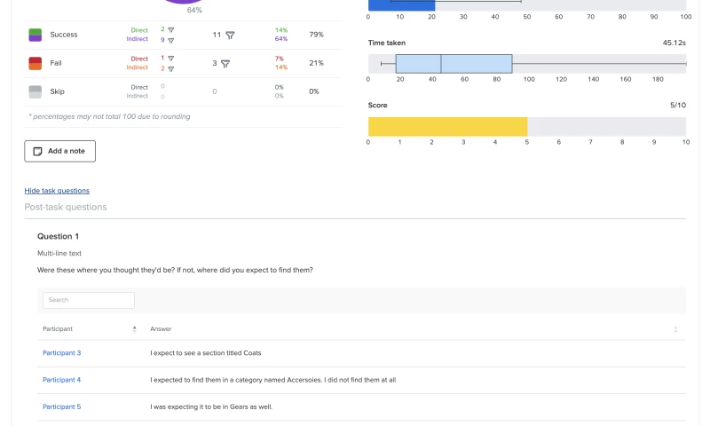The height and width of the screenshot is (426, 710).
Task: Click the yellow Score bar
Action: 447,127
